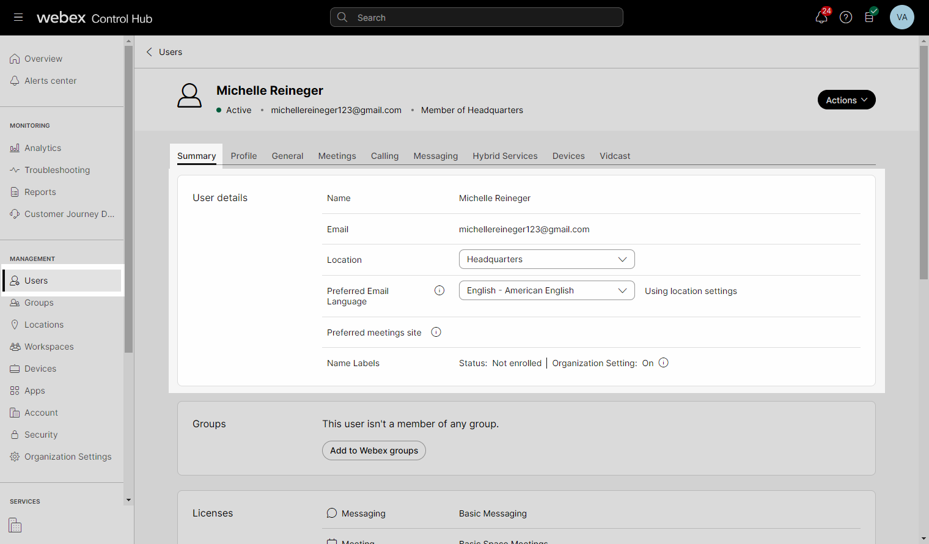Click the webex Control Hub logo
The image size is (929, 544).
pos(95,18)
